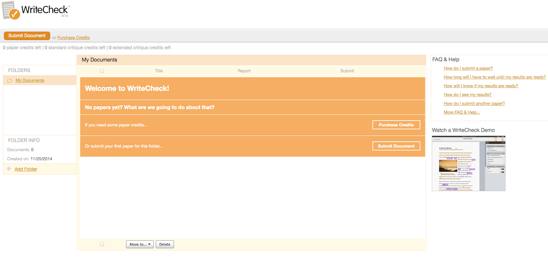Open 'How long will I have to wait' link
This screenshot has width=548, height=258.
[x=495, y=77]
